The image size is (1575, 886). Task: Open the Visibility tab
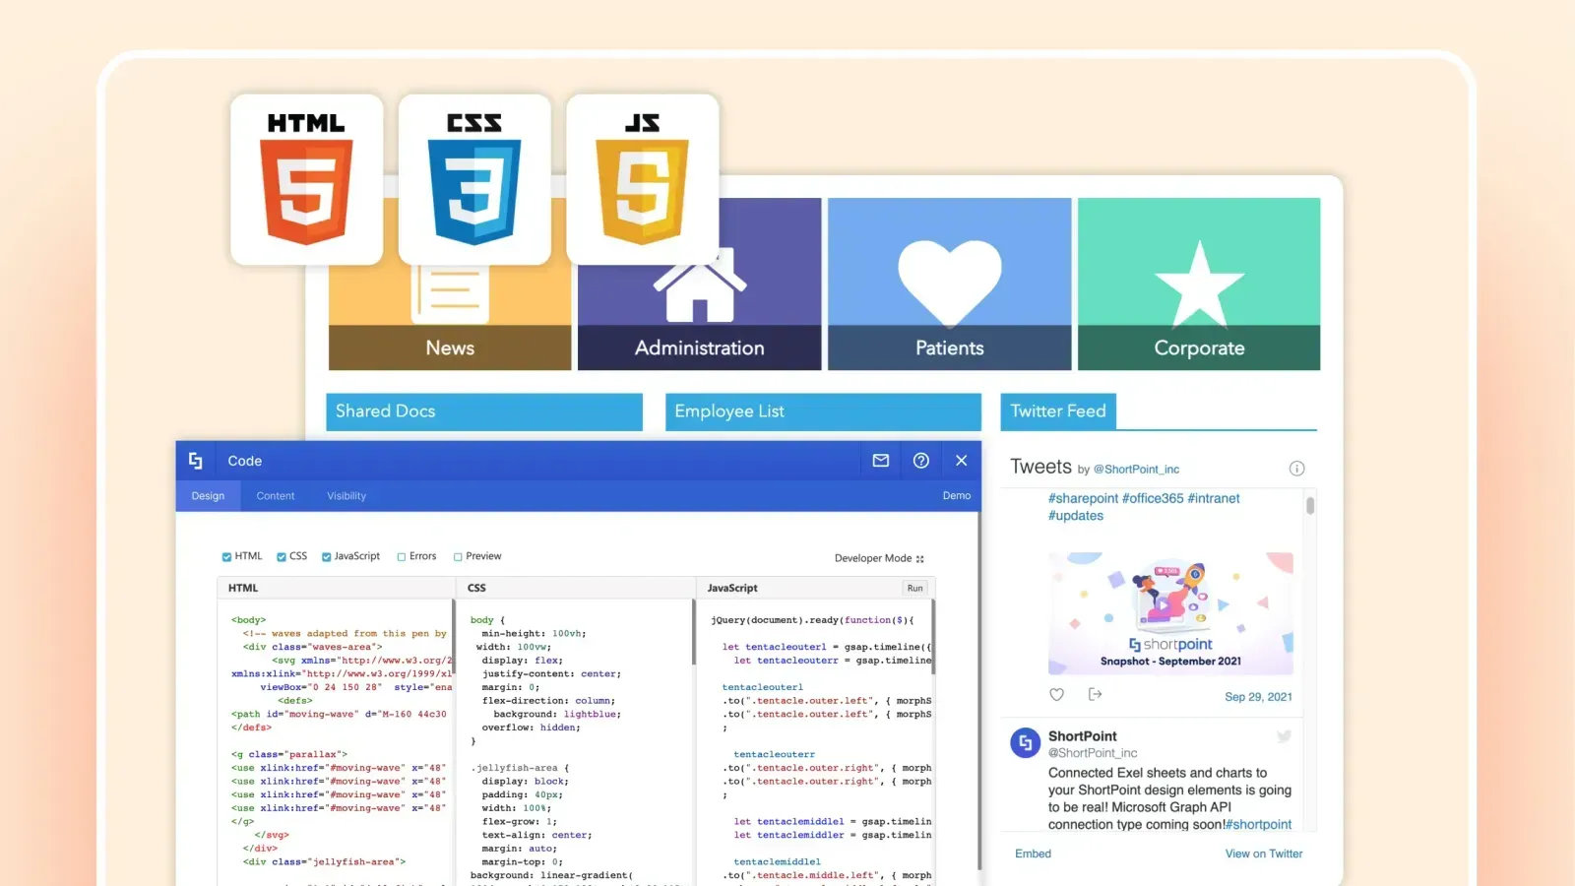346,495
